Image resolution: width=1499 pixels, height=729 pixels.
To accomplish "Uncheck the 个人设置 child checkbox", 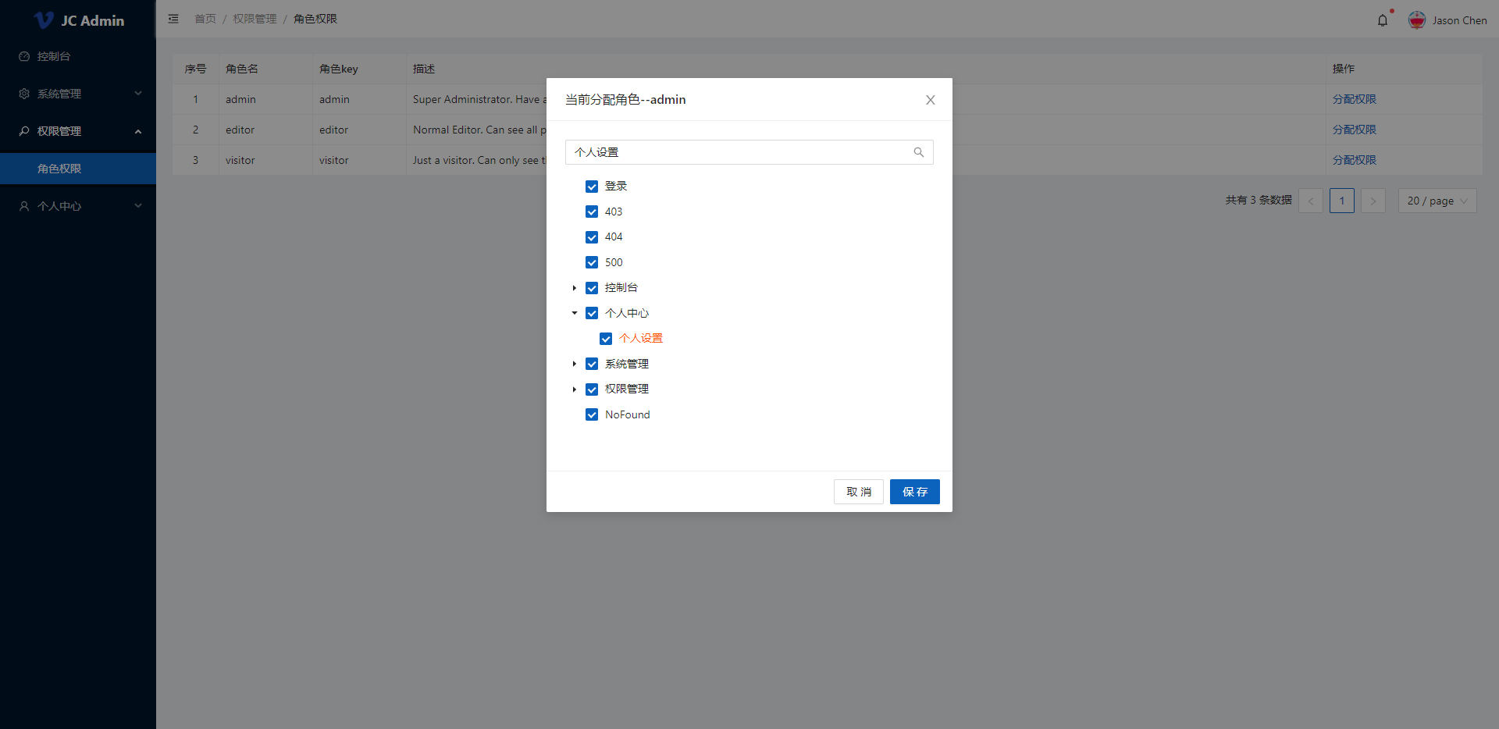I will click(606, 339).
